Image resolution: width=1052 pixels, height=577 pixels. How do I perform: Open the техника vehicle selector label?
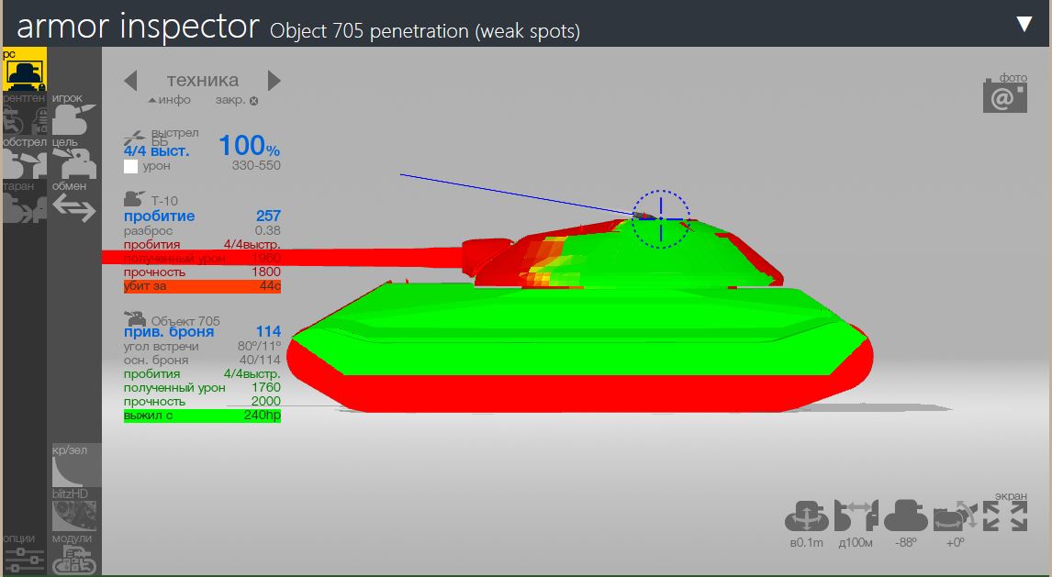coord(203,80)
